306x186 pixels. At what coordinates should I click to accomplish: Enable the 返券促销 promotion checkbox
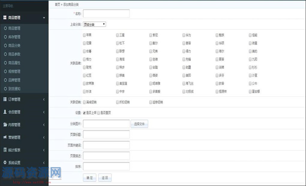tap(151, 102)
